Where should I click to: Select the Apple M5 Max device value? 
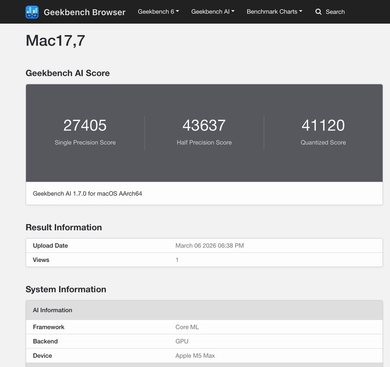pyautogui.click(x=195, y=356)
